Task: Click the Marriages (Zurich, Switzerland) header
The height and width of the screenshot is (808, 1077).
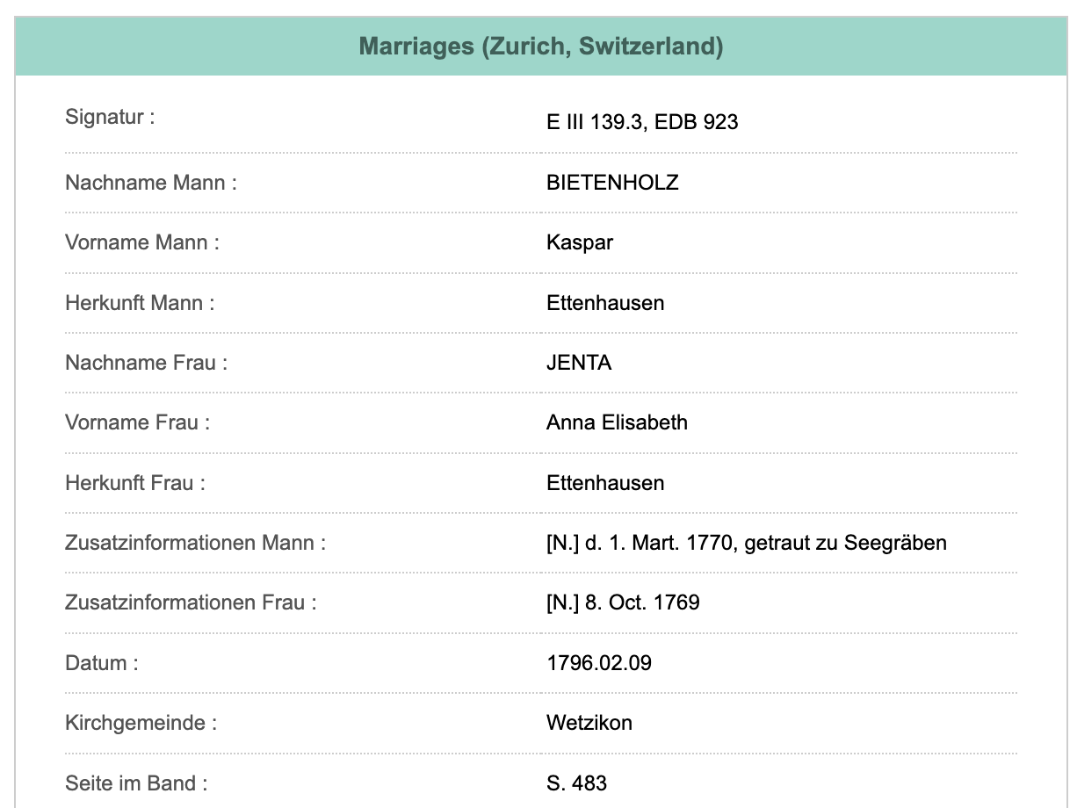Action: click(540, 47)
